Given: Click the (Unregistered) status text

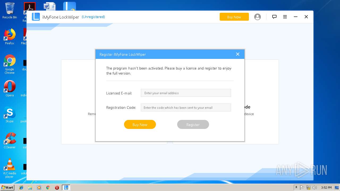Looking at the screenshot, I should [93, 17].
